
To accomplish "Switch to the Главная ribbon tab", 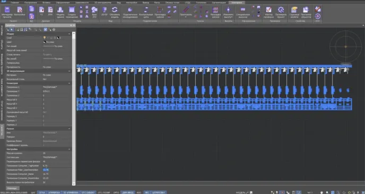I will pyautogui.click(x=15, y=3).
